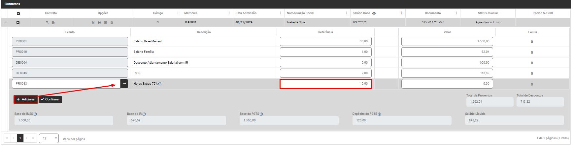This screenshot has width=573, height=146.
Task: Delete the Salário Família event row
Action: pos(532,52)
